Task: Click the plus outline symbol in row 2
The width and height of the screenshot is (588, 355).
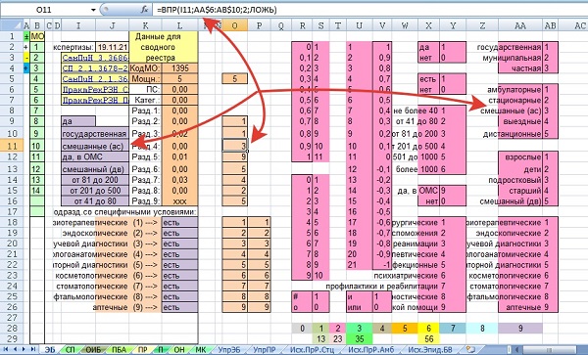Action: (x=25, y=47)
